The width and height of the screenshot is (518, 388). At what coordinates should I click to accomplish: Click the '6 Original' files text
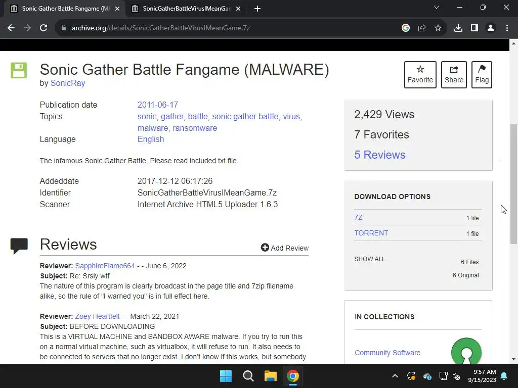[465, 275]
